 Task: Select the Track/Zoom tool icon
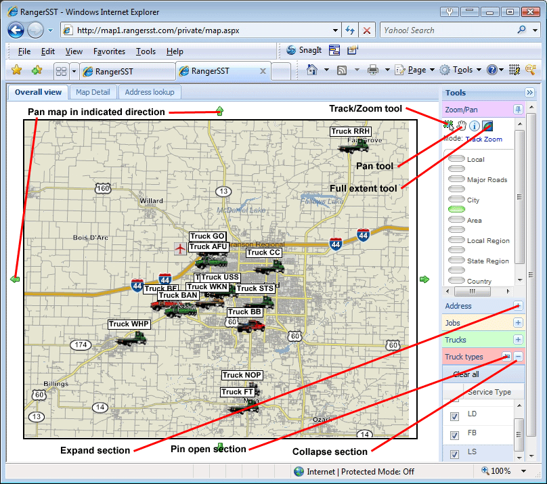(x=449, y=125)
